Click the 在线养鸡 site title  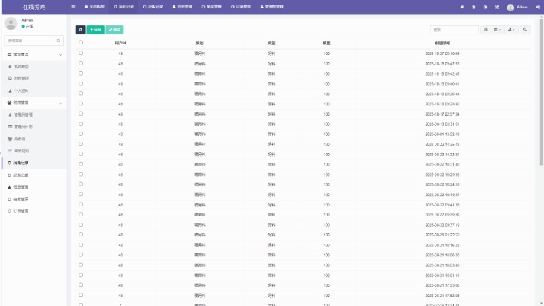(x=34, y=7)
